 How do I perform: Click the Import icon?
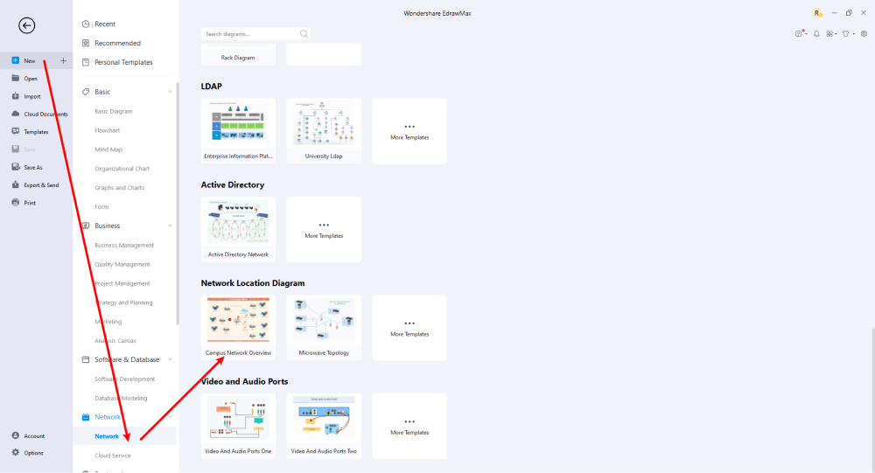(x=15, y=96)
